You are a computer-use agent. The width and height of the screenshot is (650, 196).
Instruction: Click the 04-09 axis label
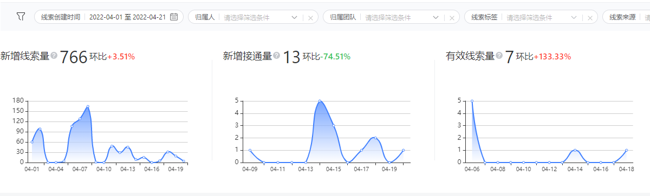pyautogui.click(x=250, y=169)
